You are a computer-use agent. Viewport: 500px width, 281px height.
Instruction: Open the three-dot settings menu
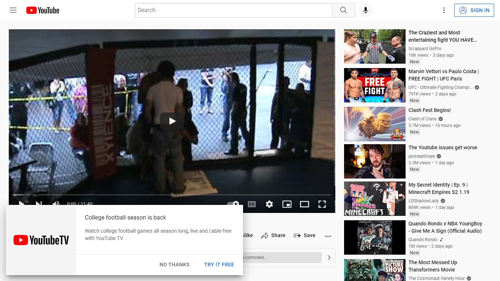click(x=444, y=10)
